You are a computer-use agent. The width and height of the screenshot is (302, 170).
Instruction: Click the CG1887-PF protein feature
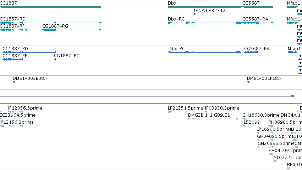tap(13, 59)
